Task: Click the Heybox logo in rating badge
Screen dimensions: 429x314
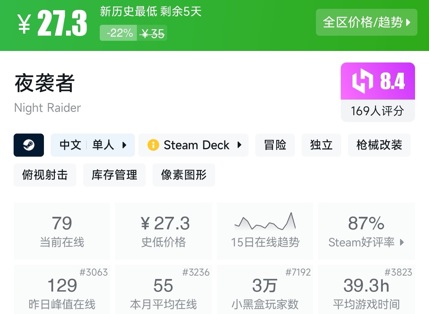Action: [362, 81]
